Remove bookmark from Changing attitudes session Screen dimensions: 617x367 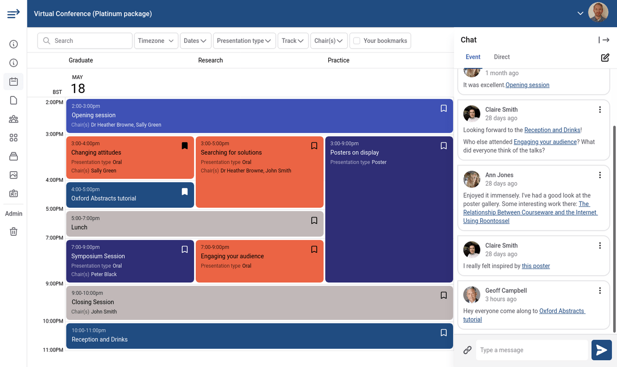click(x=185, y=146)
